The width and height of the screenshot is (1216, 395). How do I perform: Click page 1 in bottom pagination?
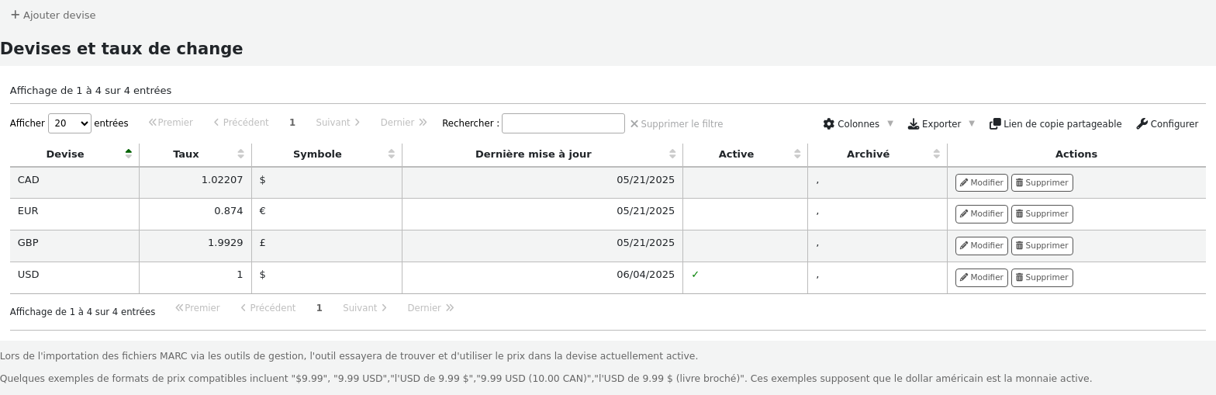pyautogui.click(x=319, y=308)
